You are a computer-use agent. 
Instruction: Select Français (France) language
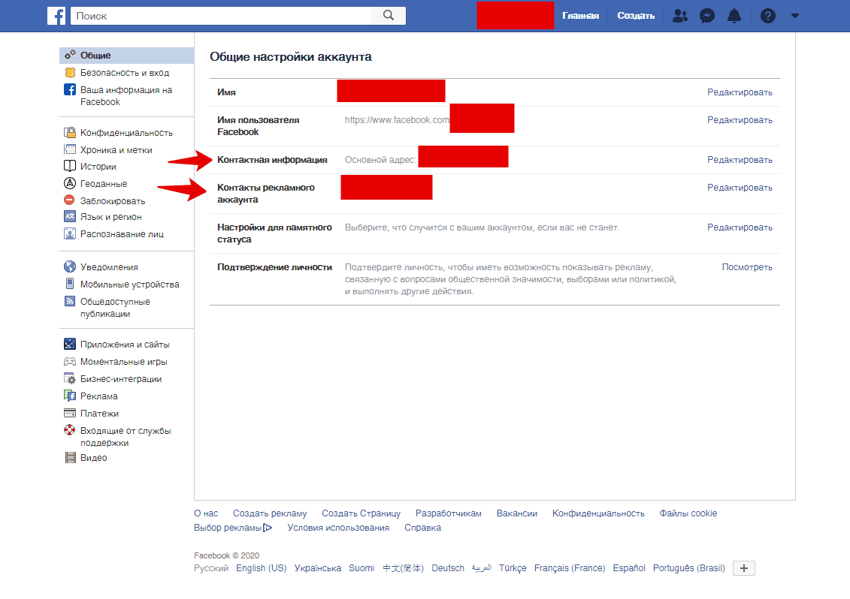tap(570, 568)
